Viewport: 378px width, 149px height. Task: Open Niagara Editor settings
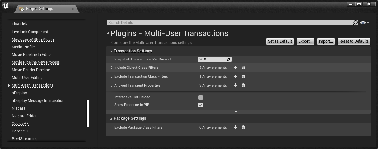tap(24, 116)
